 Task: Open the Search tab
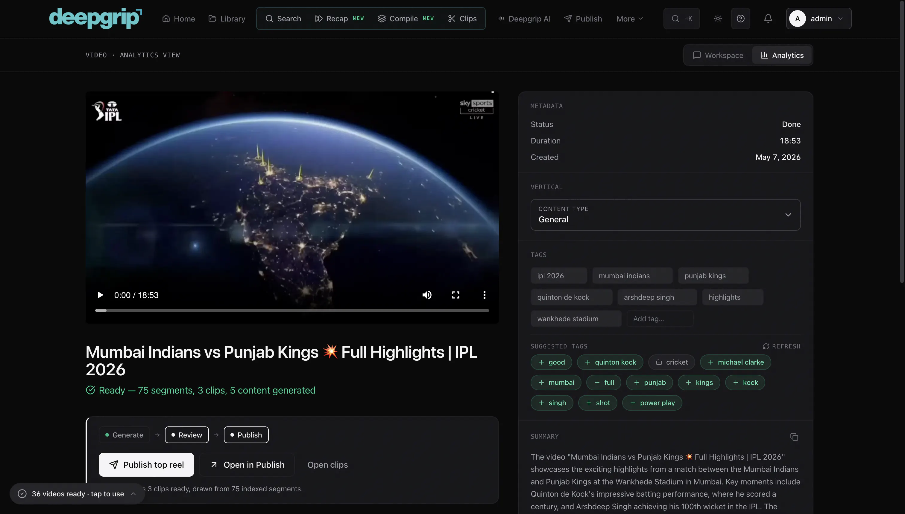pos(283,18)
